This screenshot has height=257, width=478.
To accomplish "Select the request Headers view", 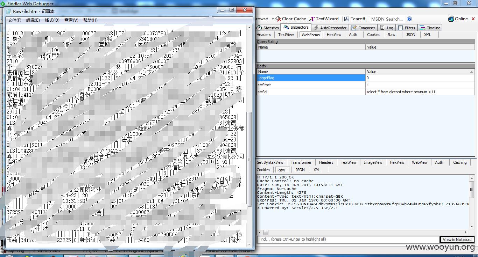I will pyautogui.click(x=263, y=35).
